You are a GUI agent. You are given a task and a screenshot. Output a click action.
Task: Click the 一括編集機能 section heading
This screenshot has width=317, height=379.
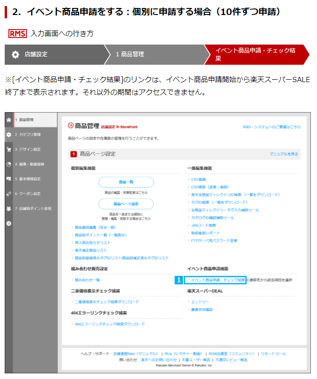tap(200, 168)
